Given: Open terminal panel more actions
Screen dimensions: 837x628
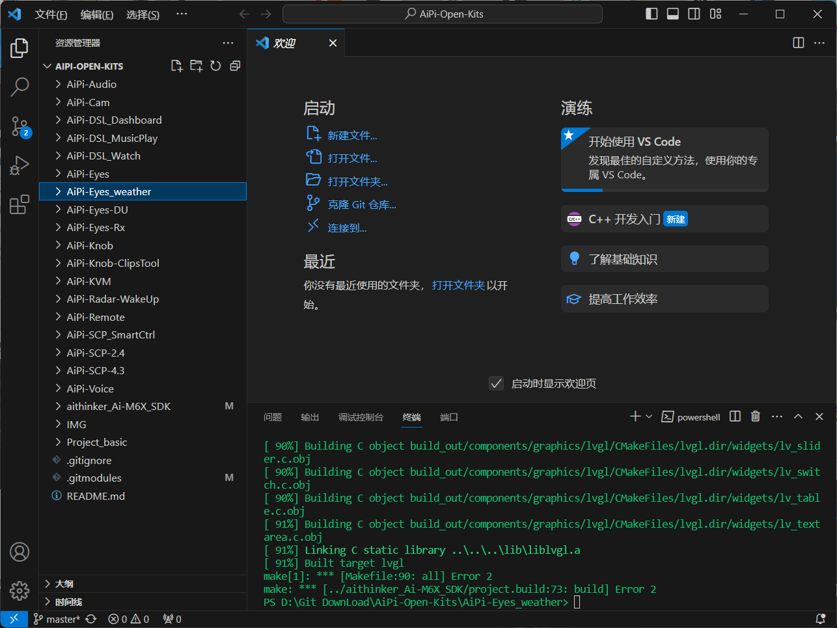Looking at the screenshot, I should [777, 416].
